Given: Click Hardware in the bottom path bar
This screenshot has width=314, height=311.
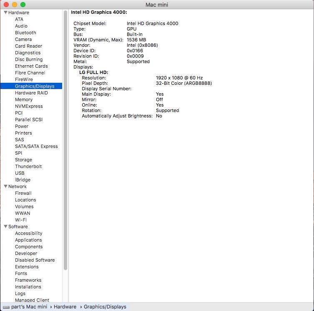Looking at the screenshot, I should pos(65,307).
